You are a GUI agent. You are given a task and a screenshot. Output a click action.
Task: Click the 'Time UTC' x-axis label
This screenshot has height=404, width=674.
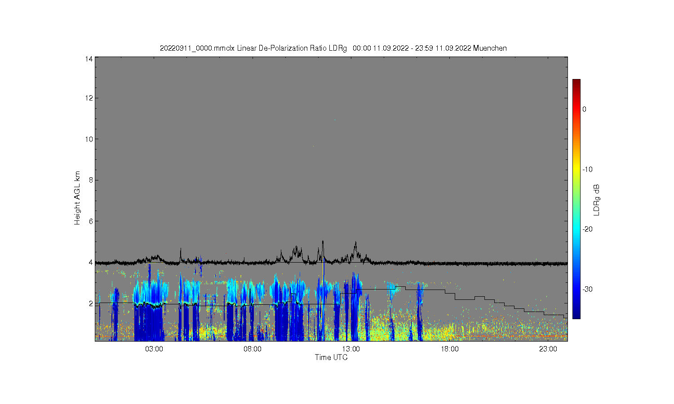(331, 358)
